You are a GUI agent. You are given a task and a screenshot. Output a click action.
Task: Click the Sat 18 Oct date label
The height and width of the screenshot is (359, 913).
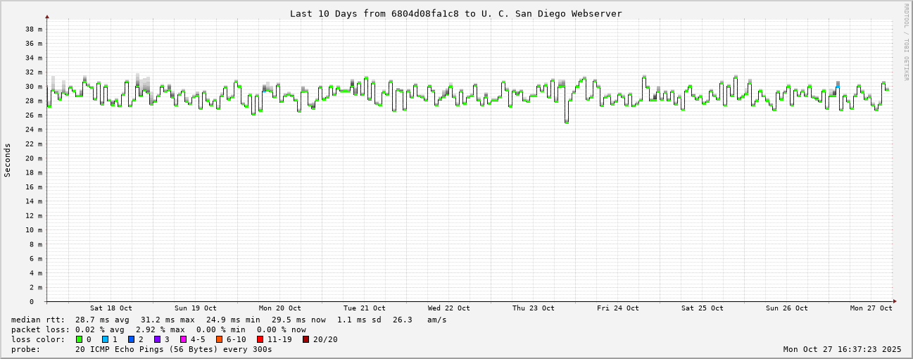pos(111,308)
